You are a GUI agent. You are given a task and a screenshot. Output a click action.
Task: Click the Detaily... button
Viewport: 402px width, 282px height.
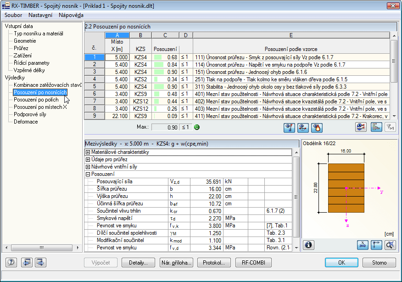point(138,263)
